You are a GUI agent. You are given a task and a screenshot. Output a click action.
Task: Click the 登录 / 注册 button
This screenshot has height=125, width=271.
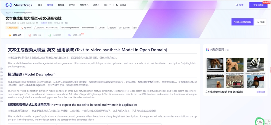coord(258,5)
